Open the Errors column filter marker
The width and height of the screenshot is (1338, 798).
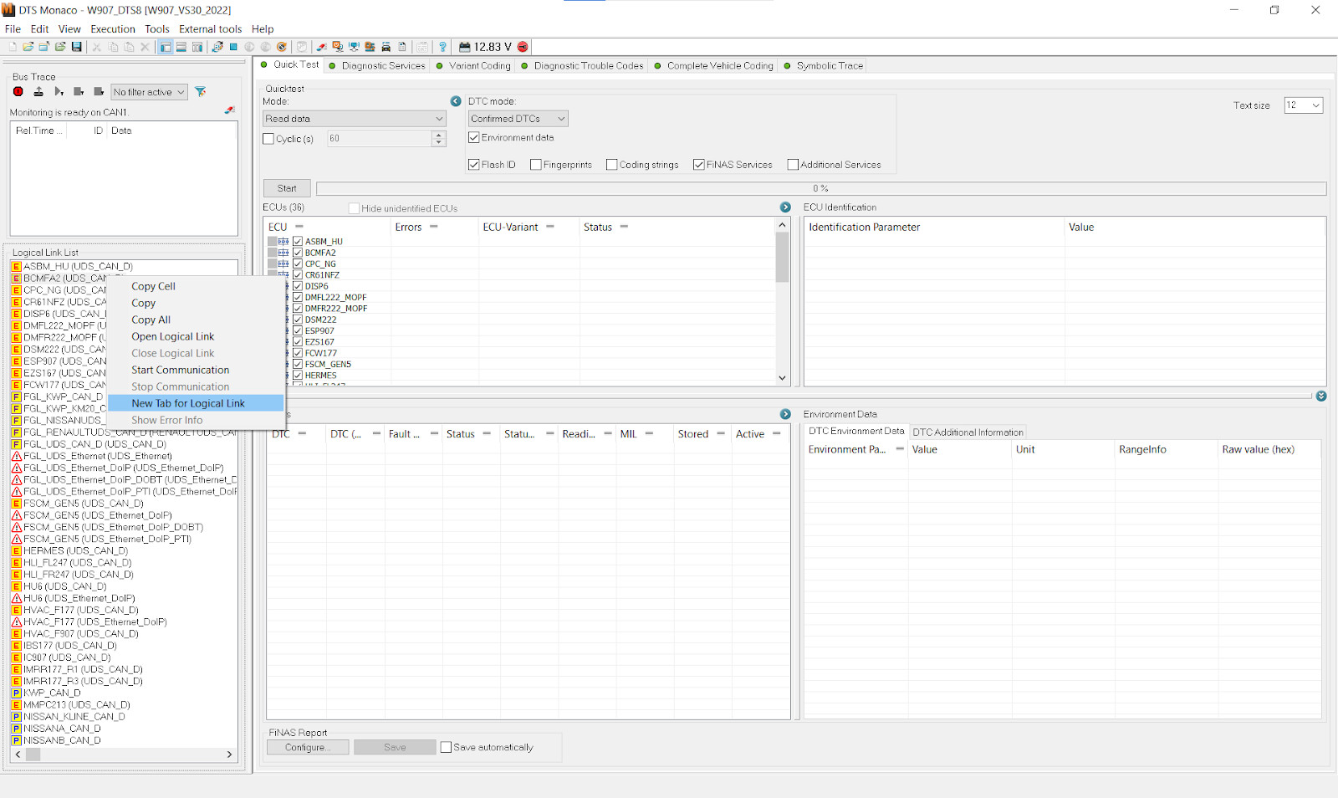[x=434, y=227]
